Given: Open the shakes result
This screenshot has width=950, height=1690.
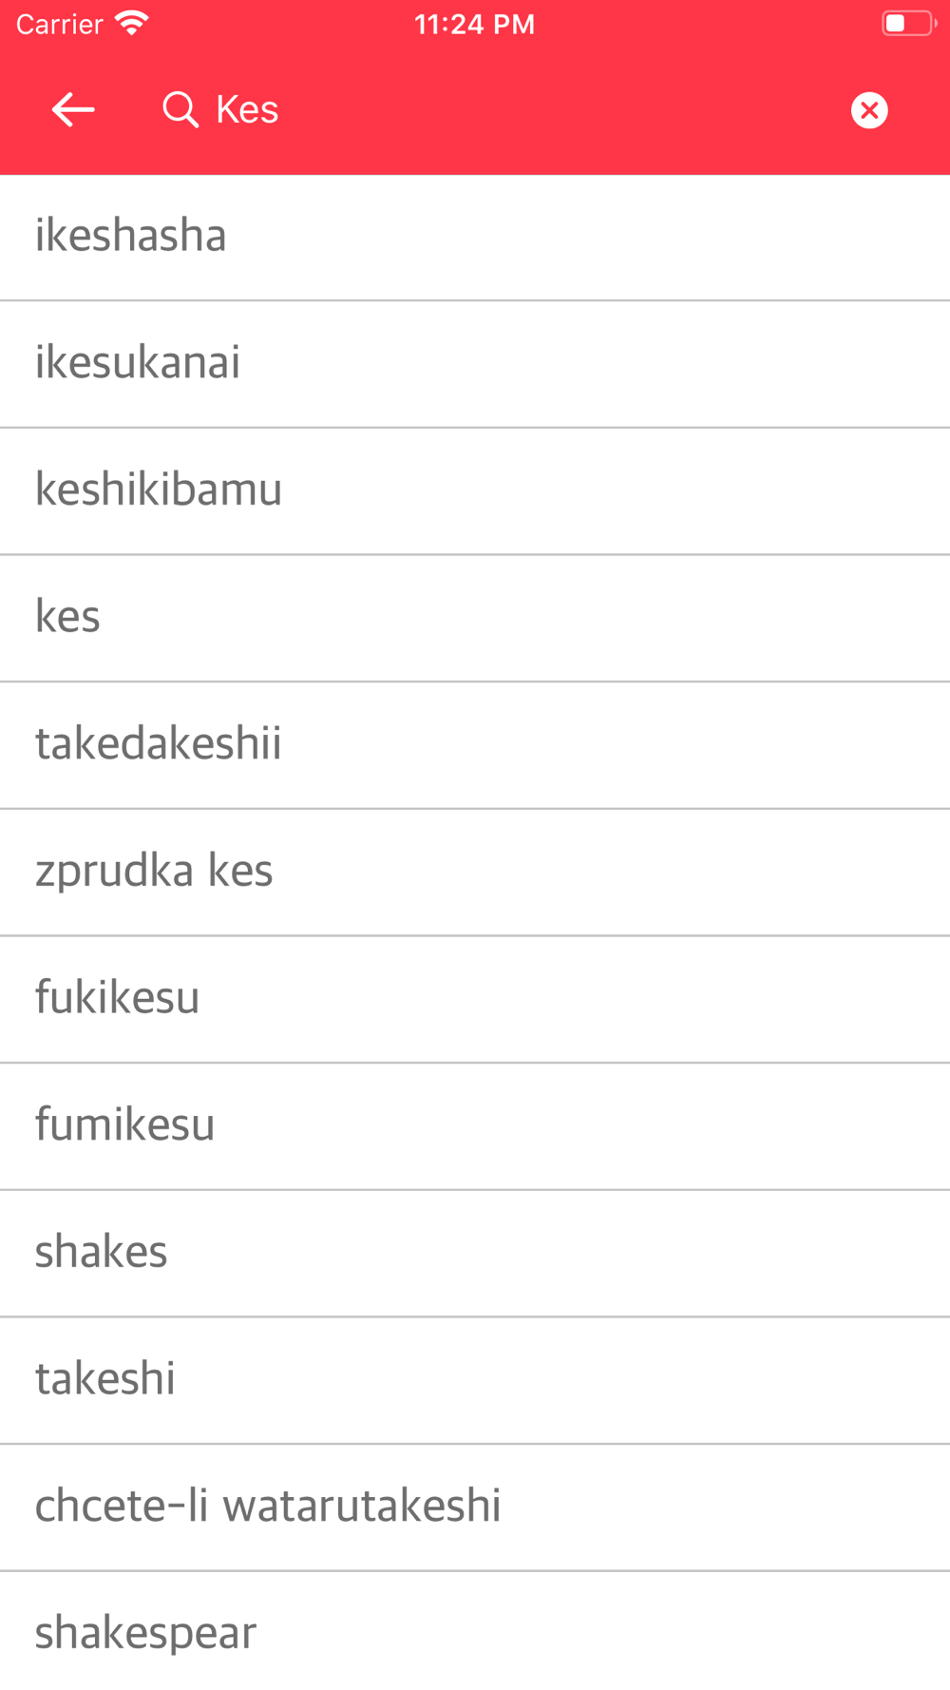Looking at the screenshot, I should point(475,1254).
